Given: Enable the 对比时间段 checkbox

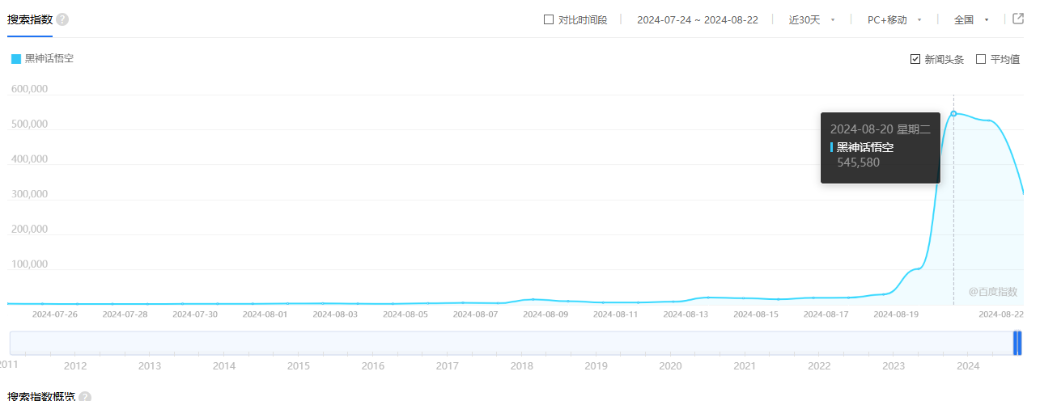Looking at the screenshot, I should click(x=549, y=19).
